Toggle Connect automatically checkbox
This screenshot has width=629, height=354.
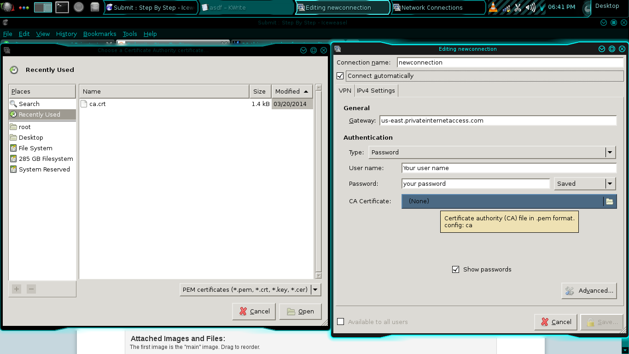pyautogui.click(x=340, y=76)
